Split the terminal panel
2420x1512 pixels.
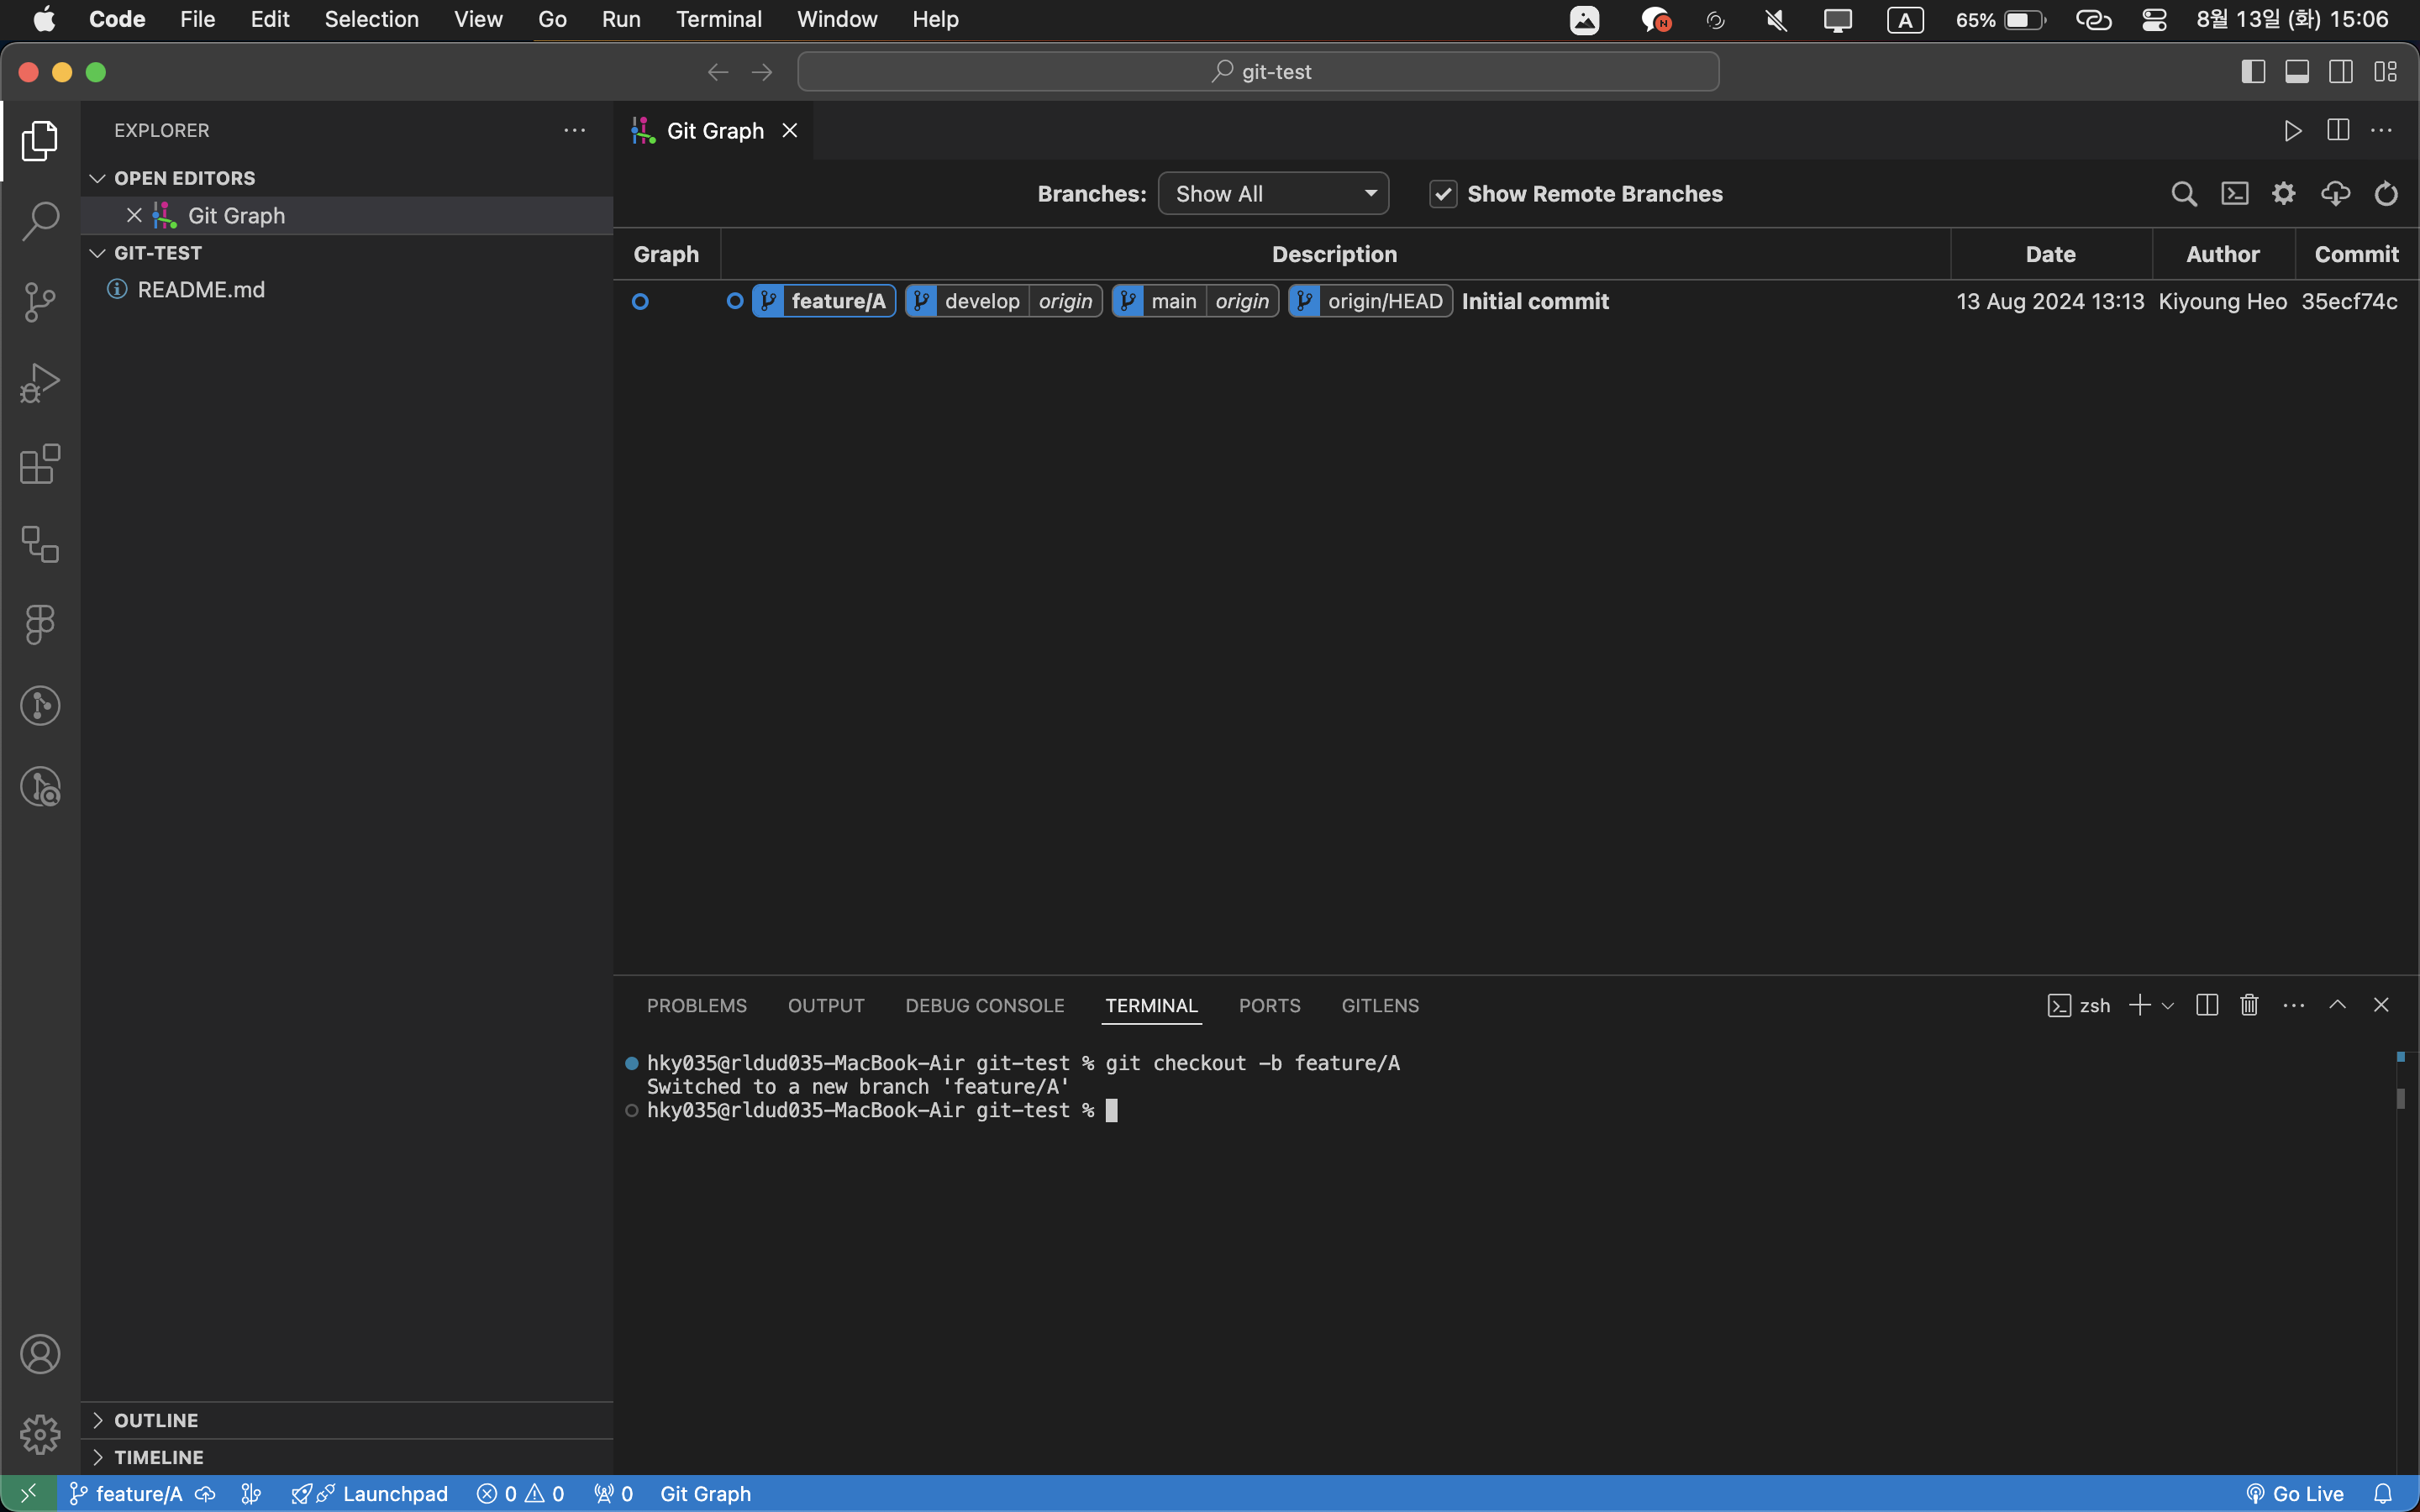(x=2207, y=1005)
